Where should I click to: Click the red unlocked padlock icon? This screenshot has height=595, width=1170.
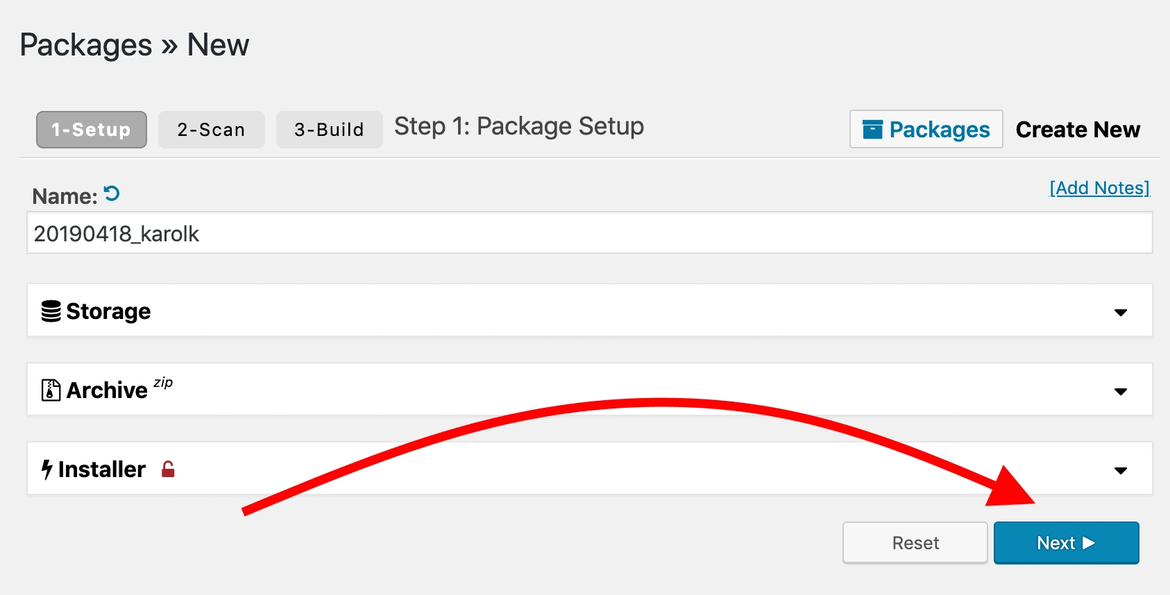tap(168, 469)
